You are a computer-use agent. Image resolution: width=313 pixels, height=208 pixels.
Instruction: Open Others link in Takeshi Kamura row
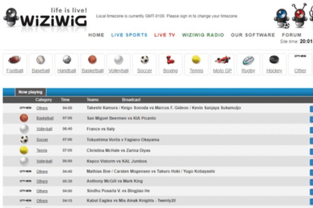point(42,108)
